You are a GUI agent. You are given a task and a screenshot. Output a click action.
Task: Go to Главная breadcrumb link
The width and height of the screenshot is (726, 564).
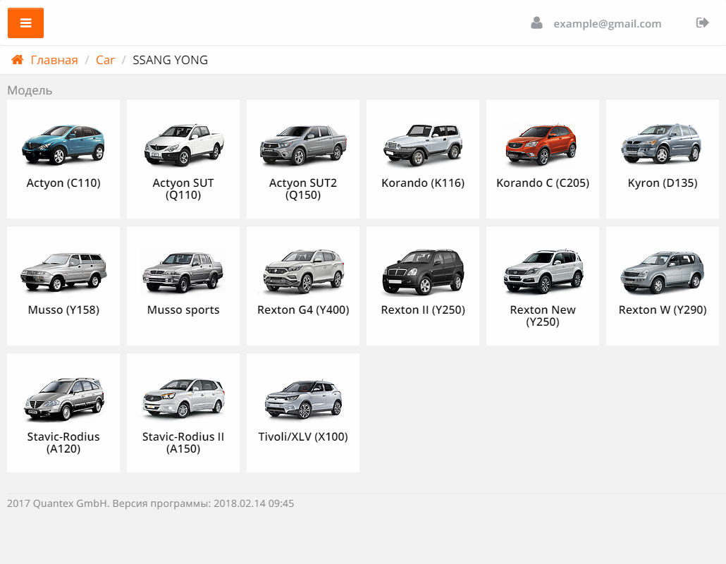(54, 60)
